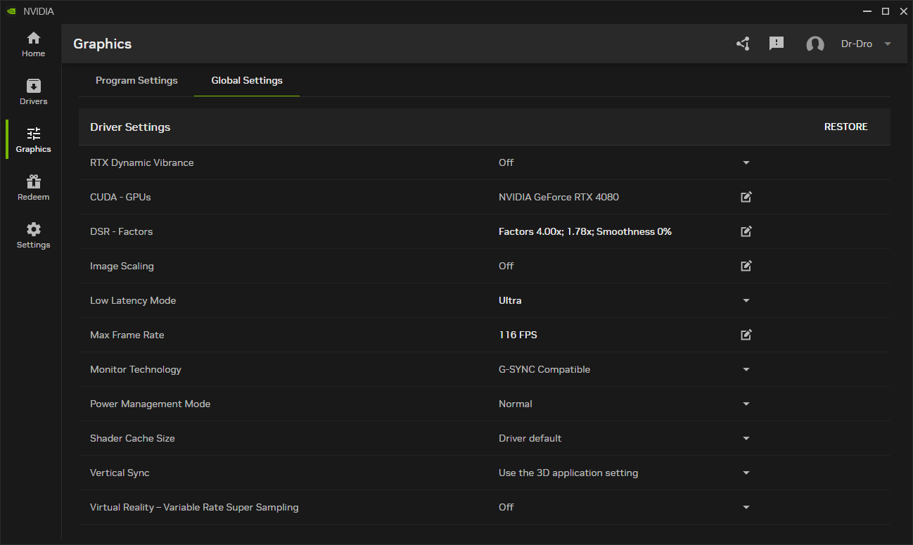Click the Driver default value
Screen dimensions: 913x545
click(530, 438)
